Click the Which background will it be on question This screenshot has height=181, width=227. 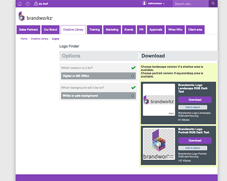(x=83, y=88)
